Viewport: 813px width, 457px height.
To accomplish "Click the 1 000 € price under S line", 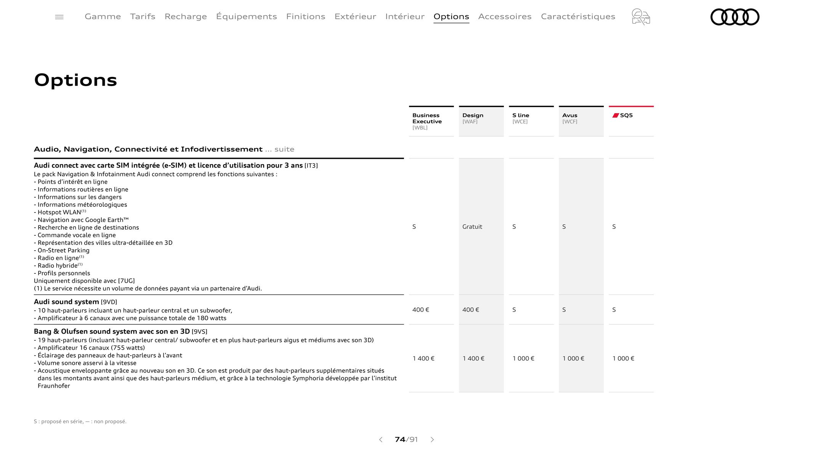I will click(523, 358).
